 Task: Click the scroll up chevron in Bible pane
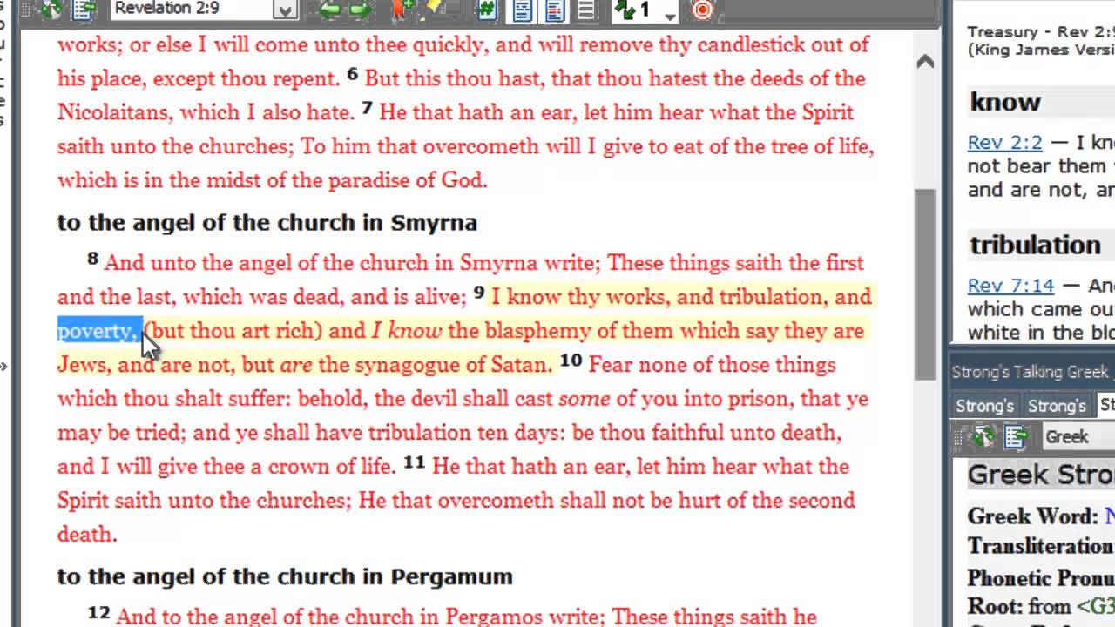pyautogui.click(x=925, y=61)
